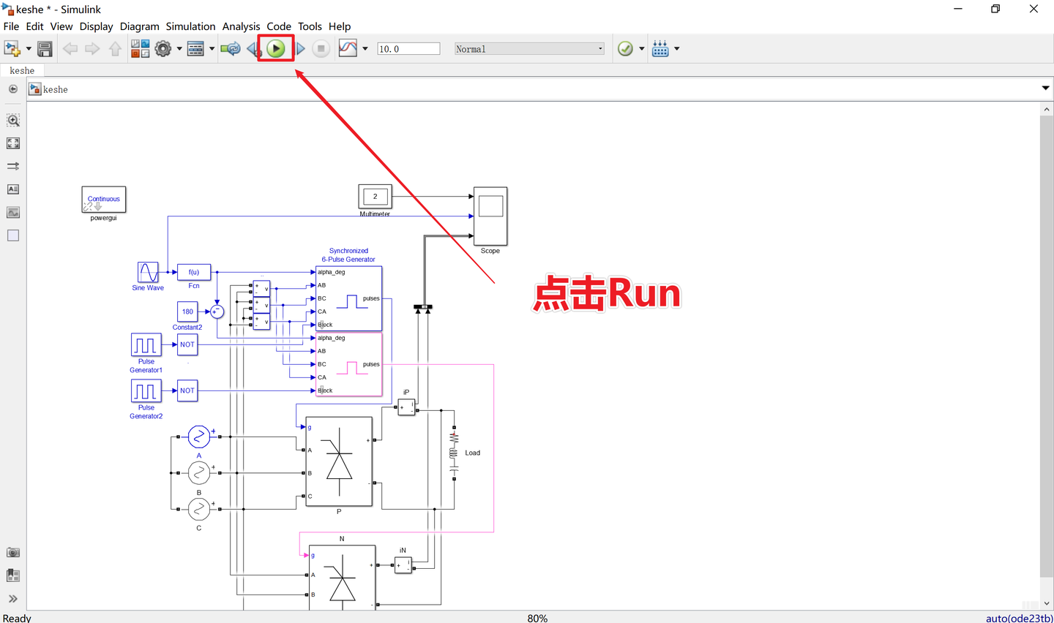Select the zoom tool in left palette
The image size is (1054, 623).
click(12, 120)
